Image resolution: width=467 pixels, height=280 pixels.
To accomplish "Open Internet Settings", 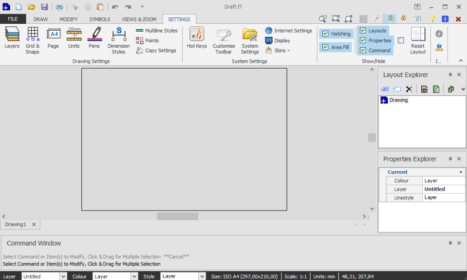I will (289, 31).
